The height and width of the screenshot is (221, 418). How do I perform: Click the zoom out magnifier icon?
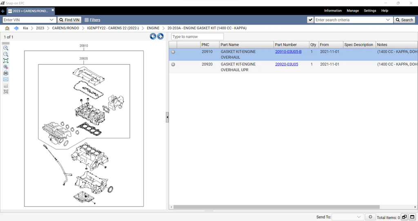(6, 54)
